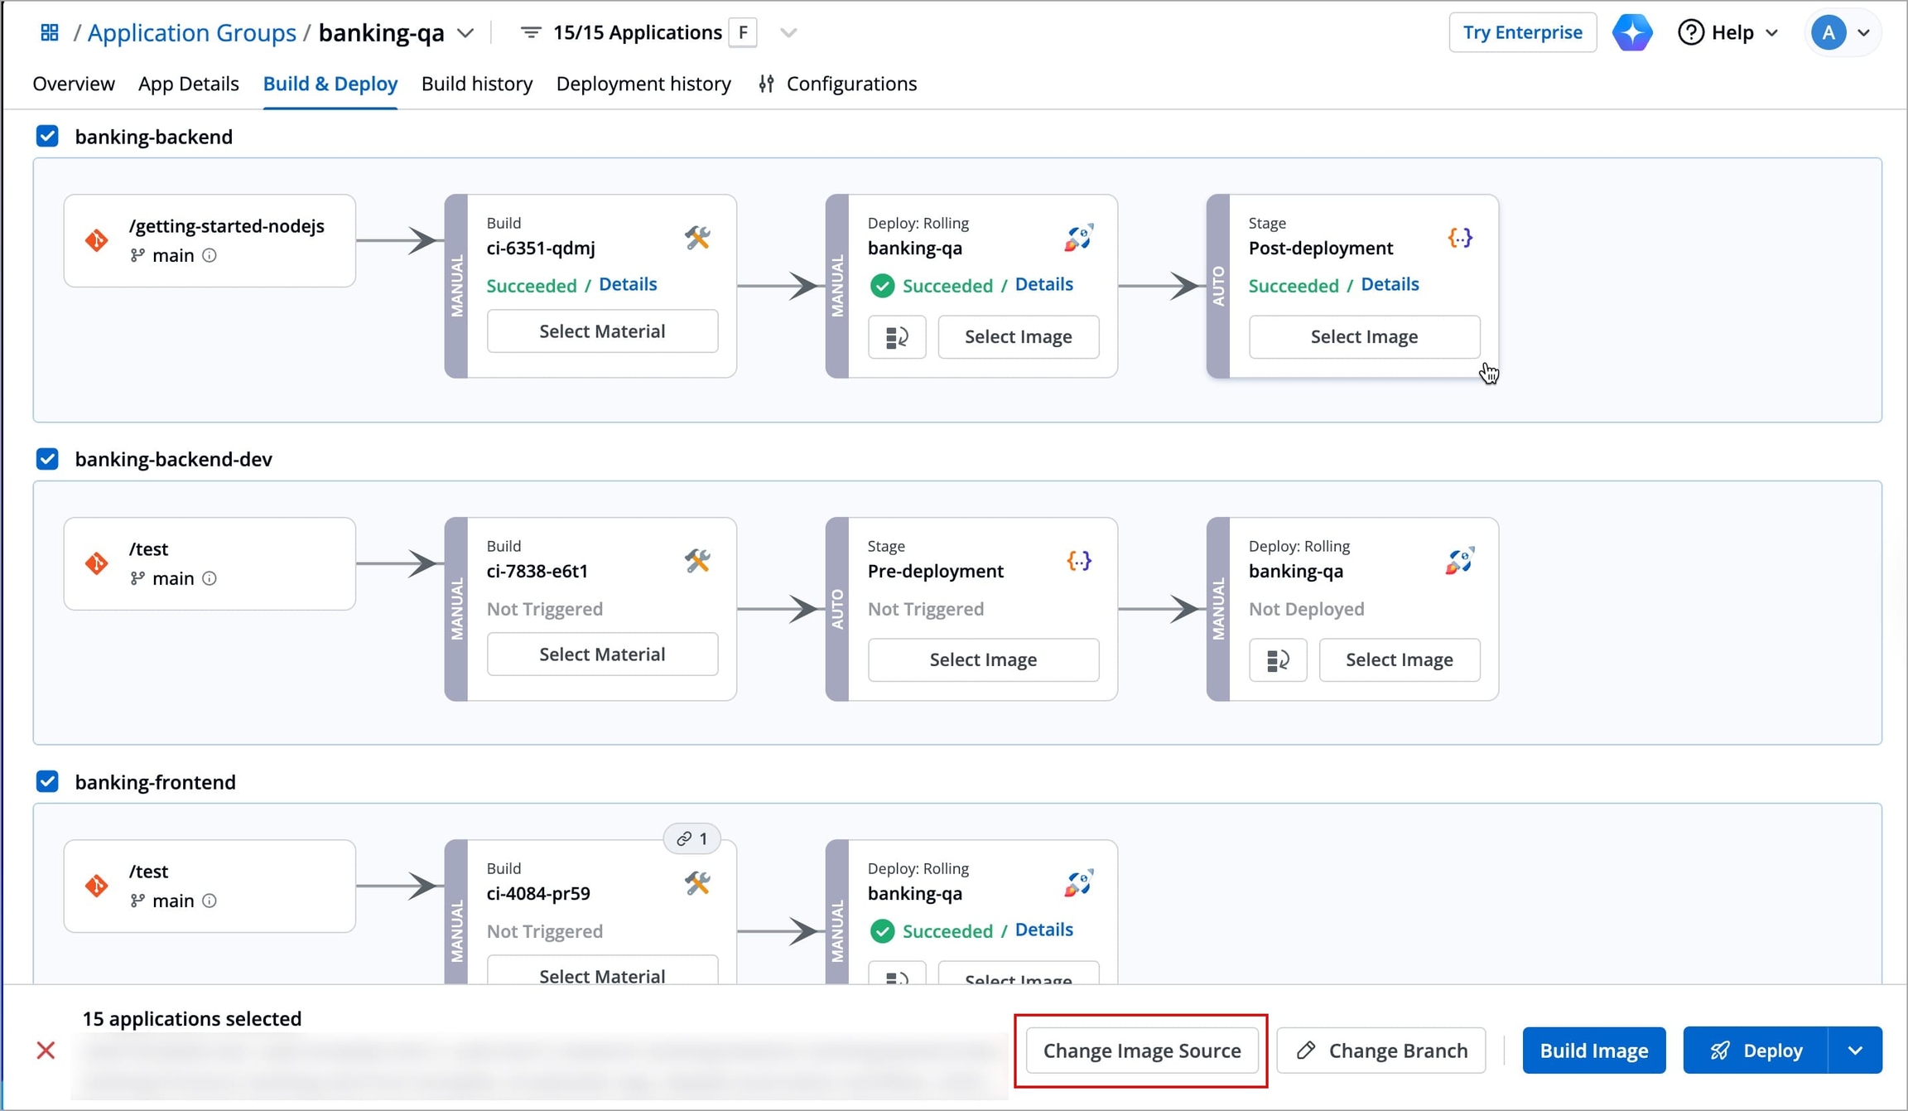The height and width of the screenshot is (1111, 1908).
Task: Click the blue AI sparkle icon
Action: pyautogui.click(x=1632, y=32)
